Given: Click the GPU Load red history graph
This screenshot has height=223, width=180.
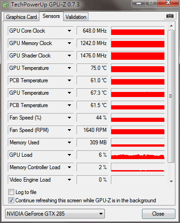Looking at the screenshot, I should pos(138,155).
